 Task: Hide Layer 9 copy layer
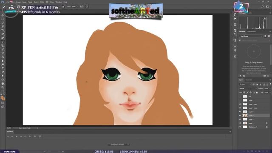click(x=240, y=108)
